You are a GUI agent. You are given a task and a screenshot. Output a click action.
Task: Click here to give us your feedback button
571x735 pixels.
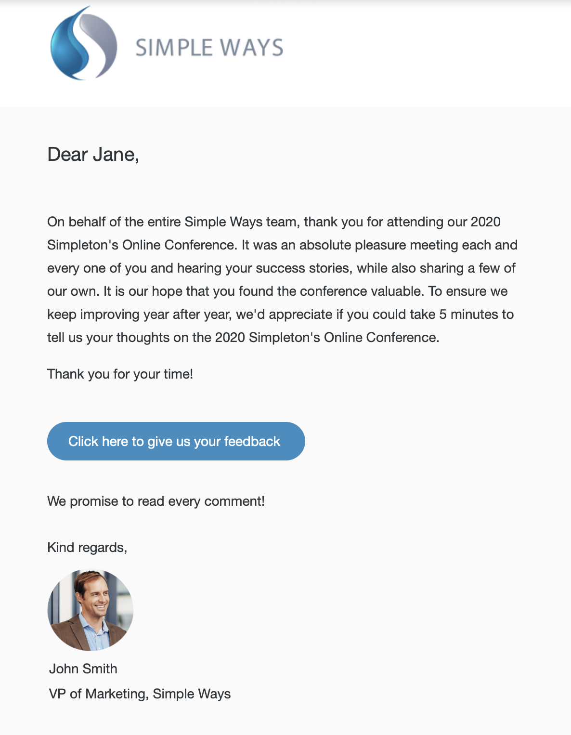(x=176, y=441)
